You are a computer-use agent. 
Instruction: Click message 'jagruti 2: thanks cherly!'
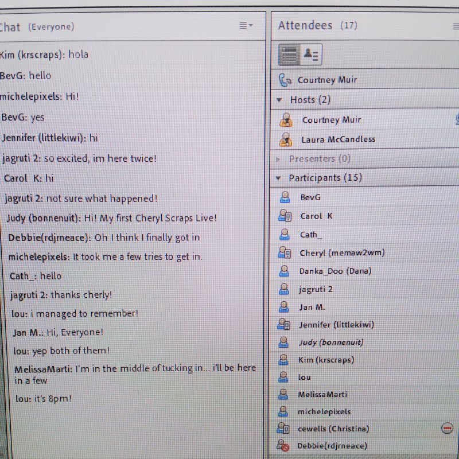pyautogui.click(x=61, y=295)
